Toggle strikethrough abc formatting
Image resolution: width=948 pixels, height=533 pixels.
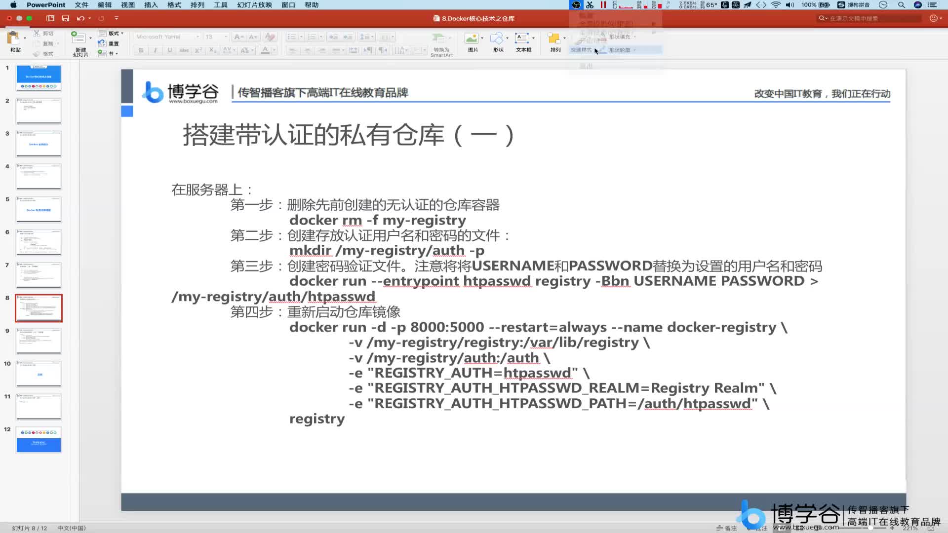pos(184,50)
